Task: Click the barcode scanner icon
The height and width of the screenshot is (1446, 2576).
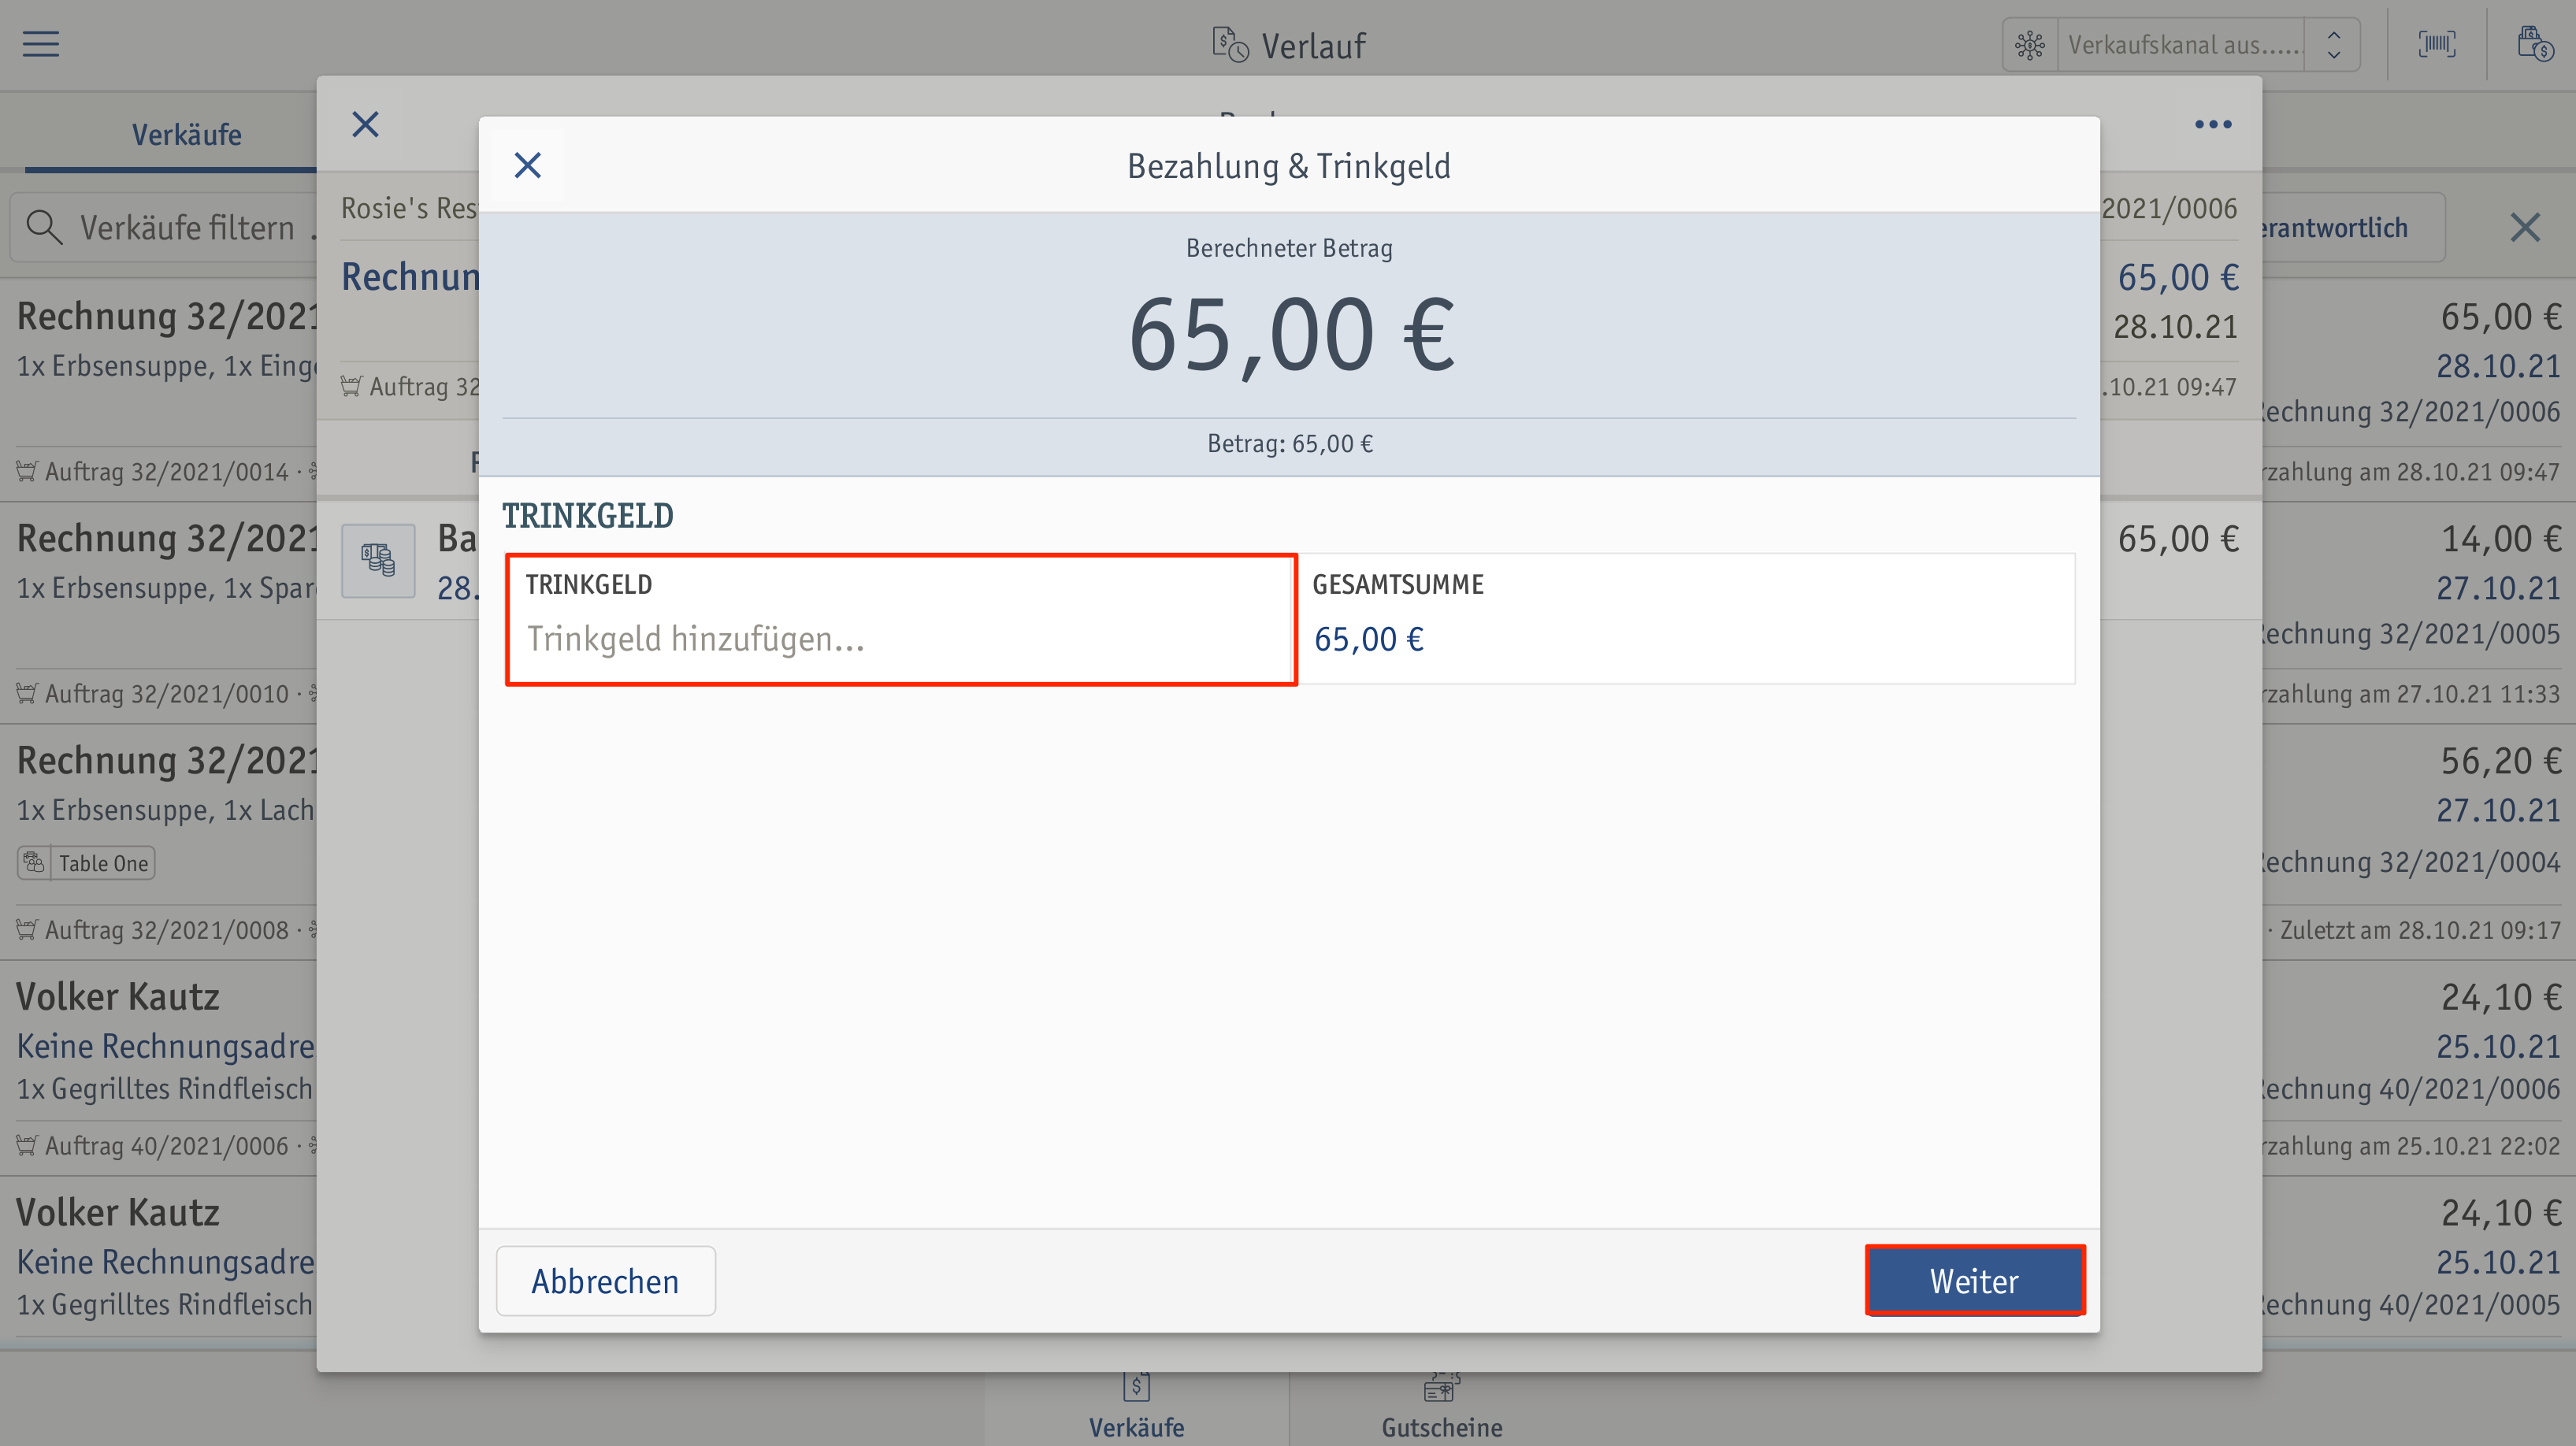Action: 2436,44
